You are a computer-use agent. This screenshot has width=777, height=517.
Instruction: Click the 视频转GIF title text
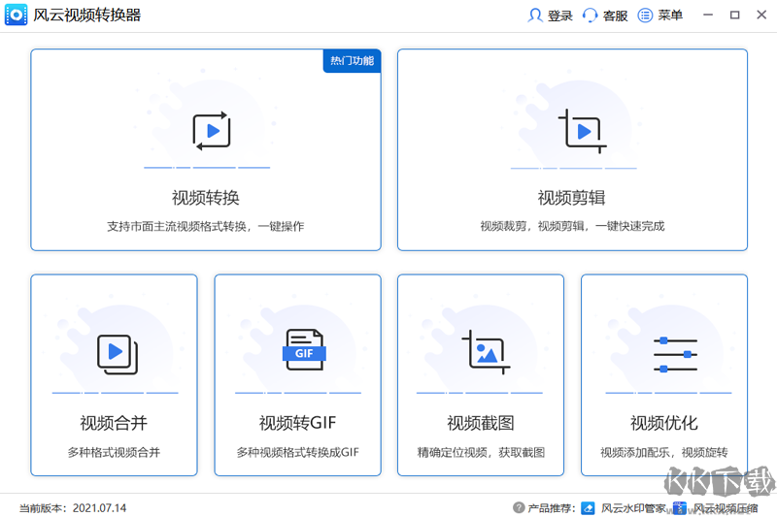click(x=297, y=423)
